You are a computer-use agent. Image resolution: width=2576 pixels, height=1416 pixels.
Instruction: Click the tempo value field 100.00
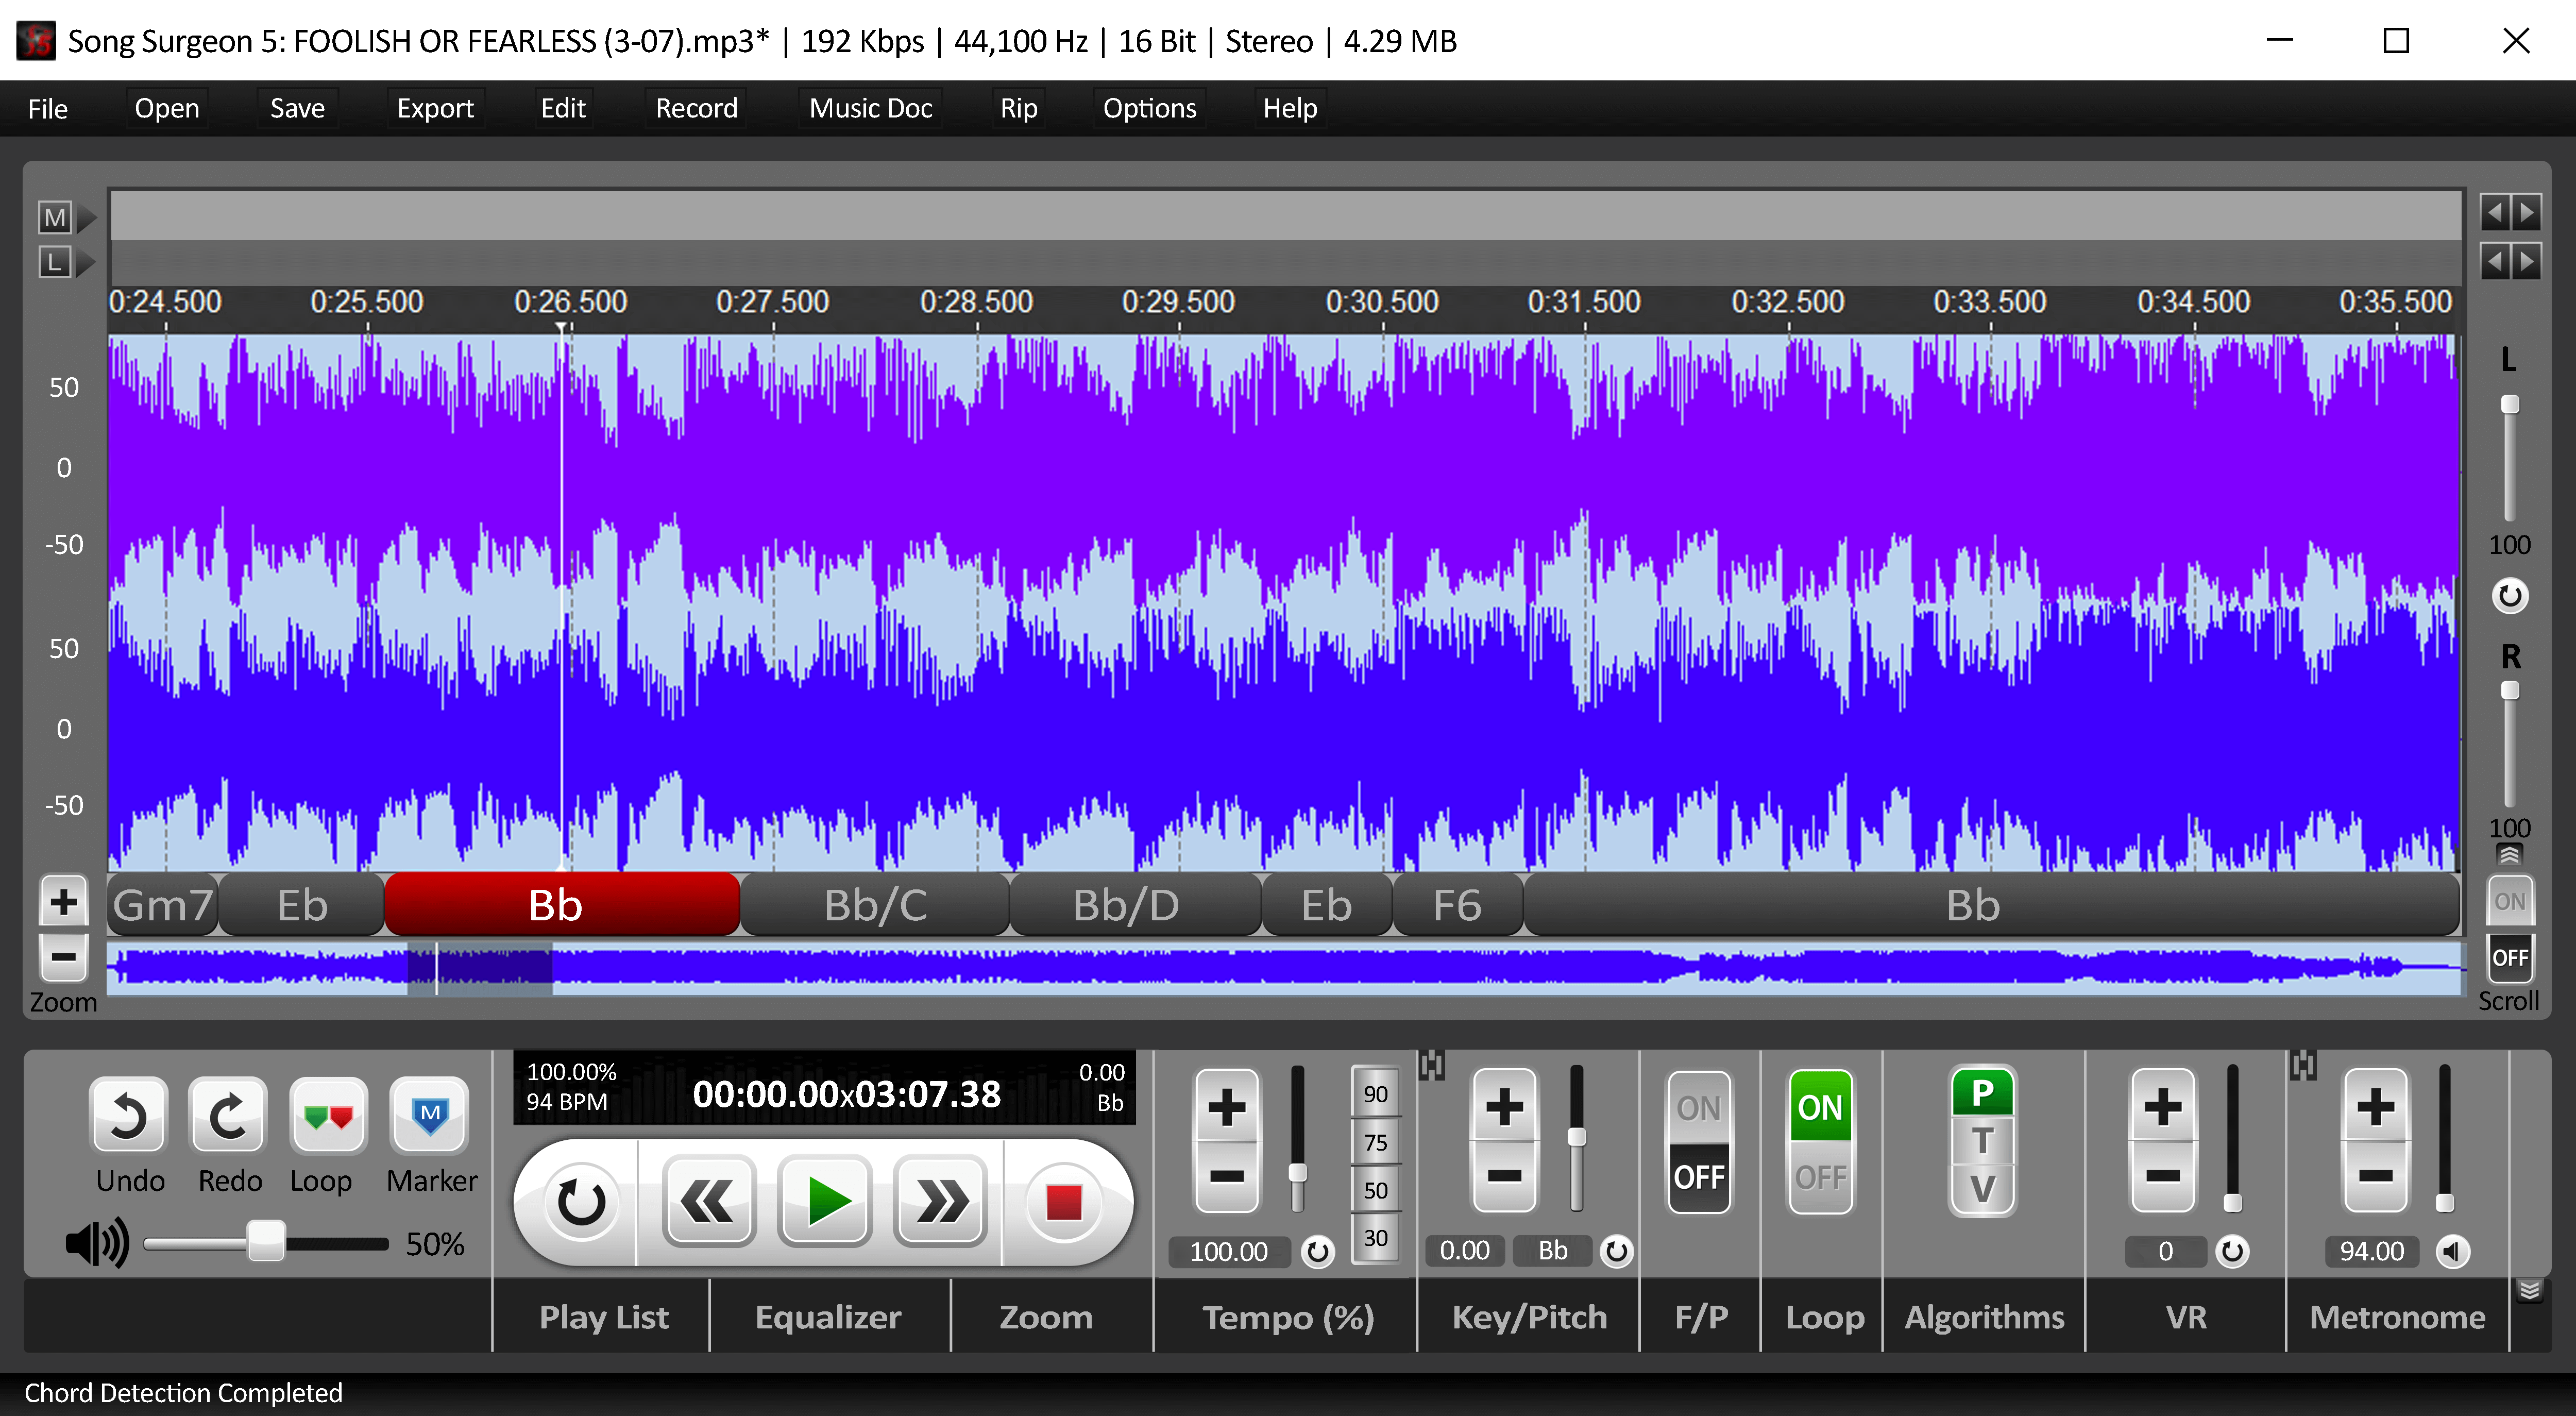tap(1228, 1251)
